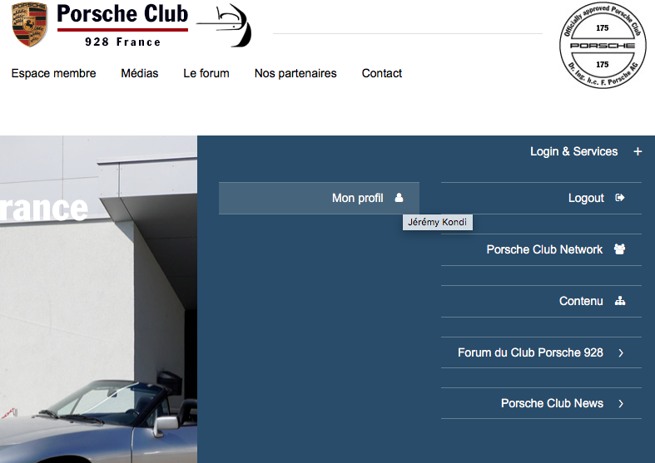This screenshot has width=655, height=463.
Task: Open Porsche Club News
Action: [541, 403]
